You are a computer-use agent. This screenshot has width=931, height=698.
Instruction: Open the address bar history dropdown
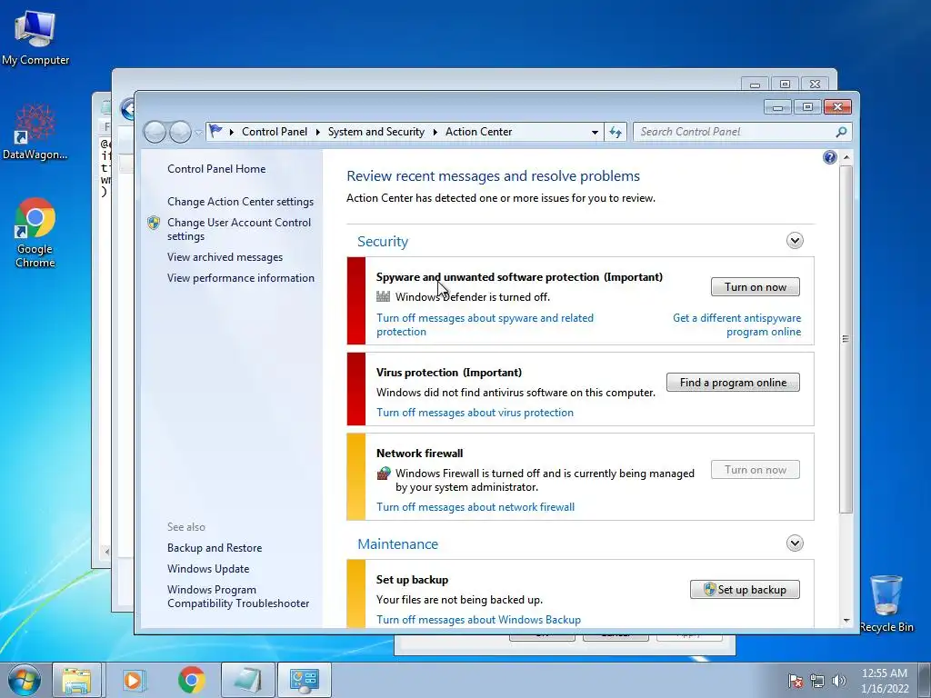click(x=595, y=132)
